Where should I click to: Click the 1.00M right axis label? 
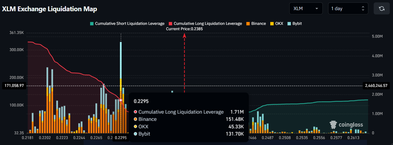coord(377,114)
